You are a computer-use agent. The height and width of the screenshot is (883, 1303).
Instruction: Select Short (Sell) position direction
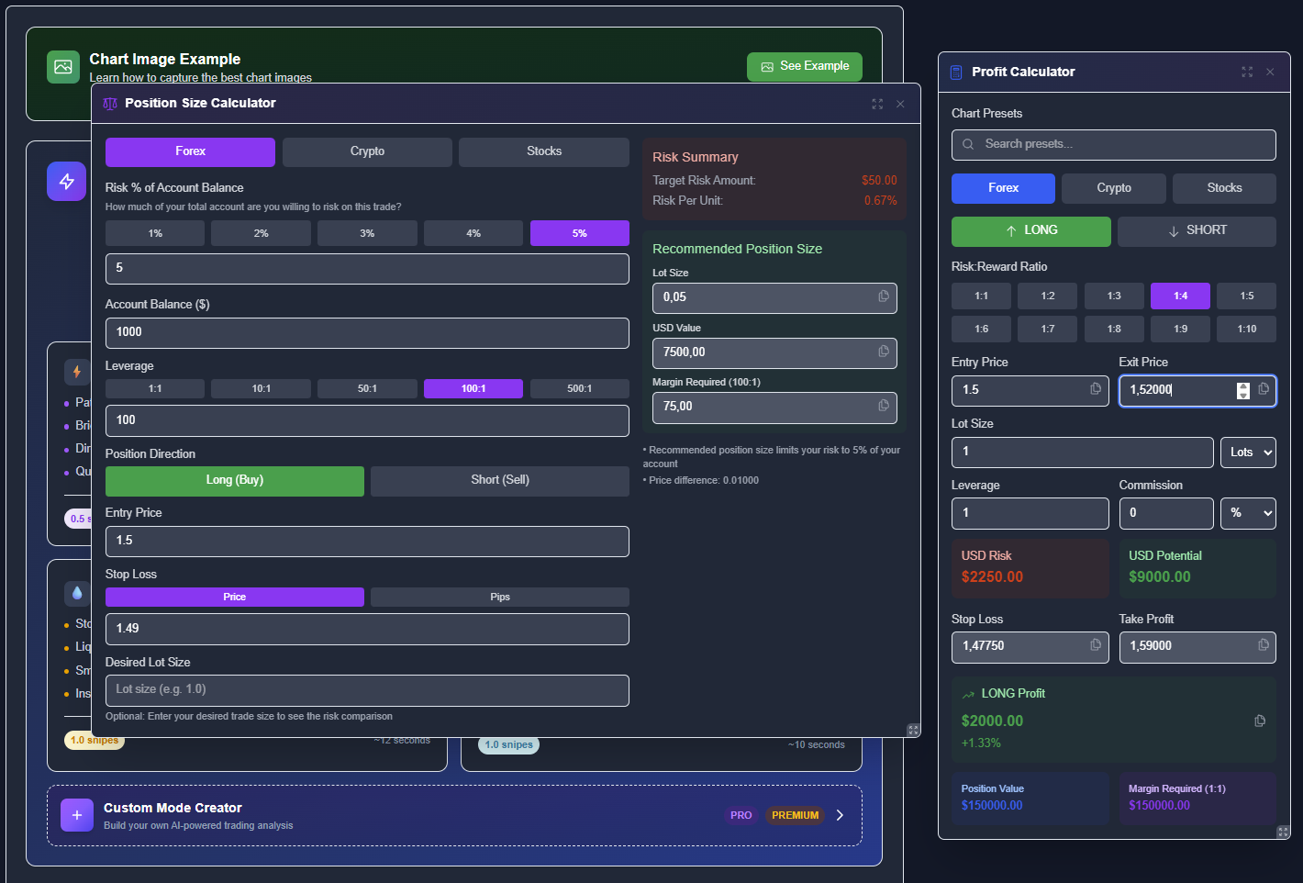pyautogui.click(x=499, y=480)
